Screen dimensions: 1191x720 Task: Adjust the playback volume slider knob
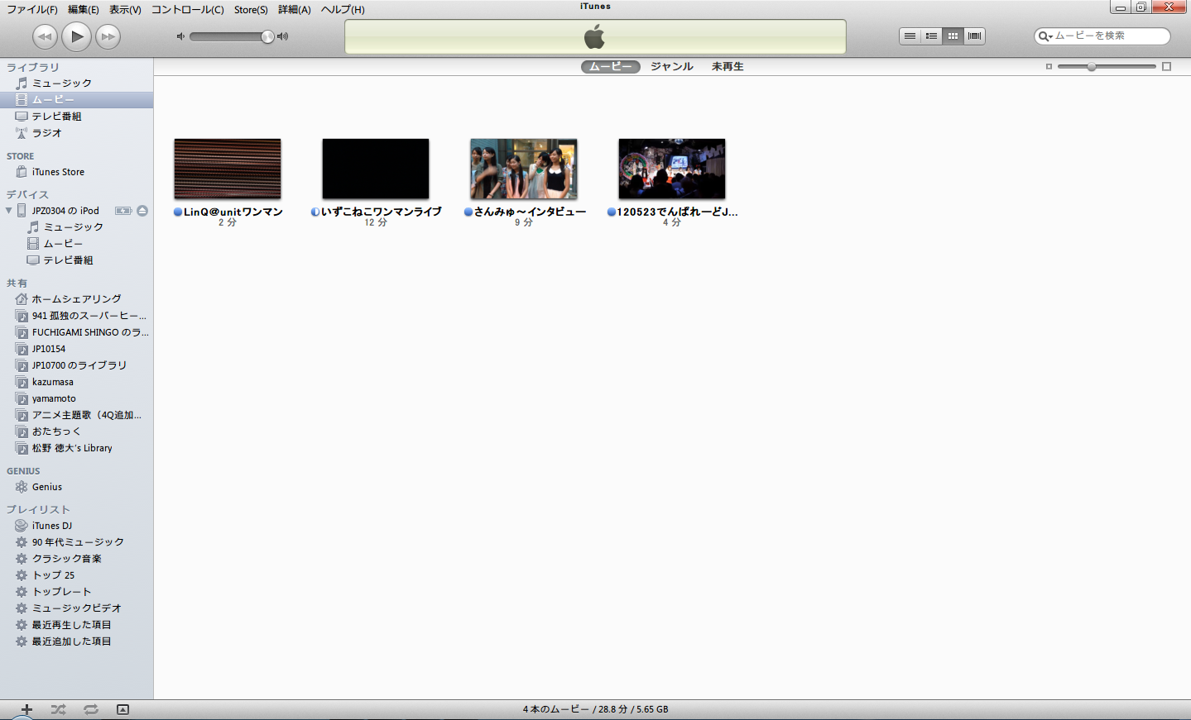tap(267, 36)
